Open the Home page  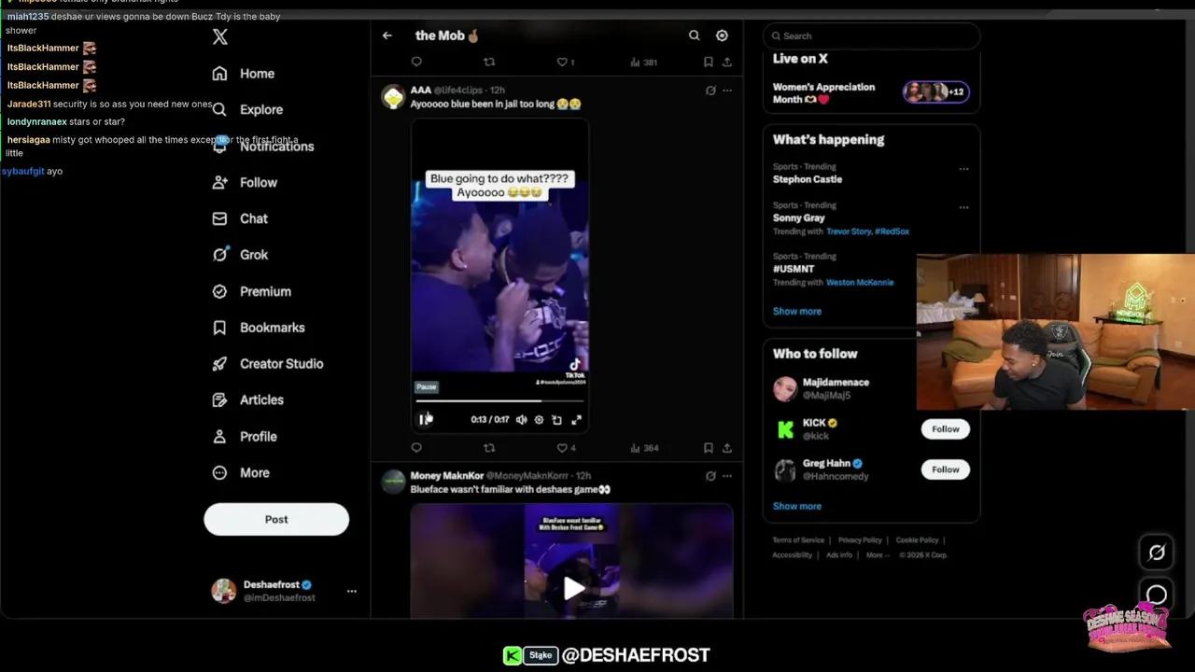pyautogui.click(x=244, y=74)
